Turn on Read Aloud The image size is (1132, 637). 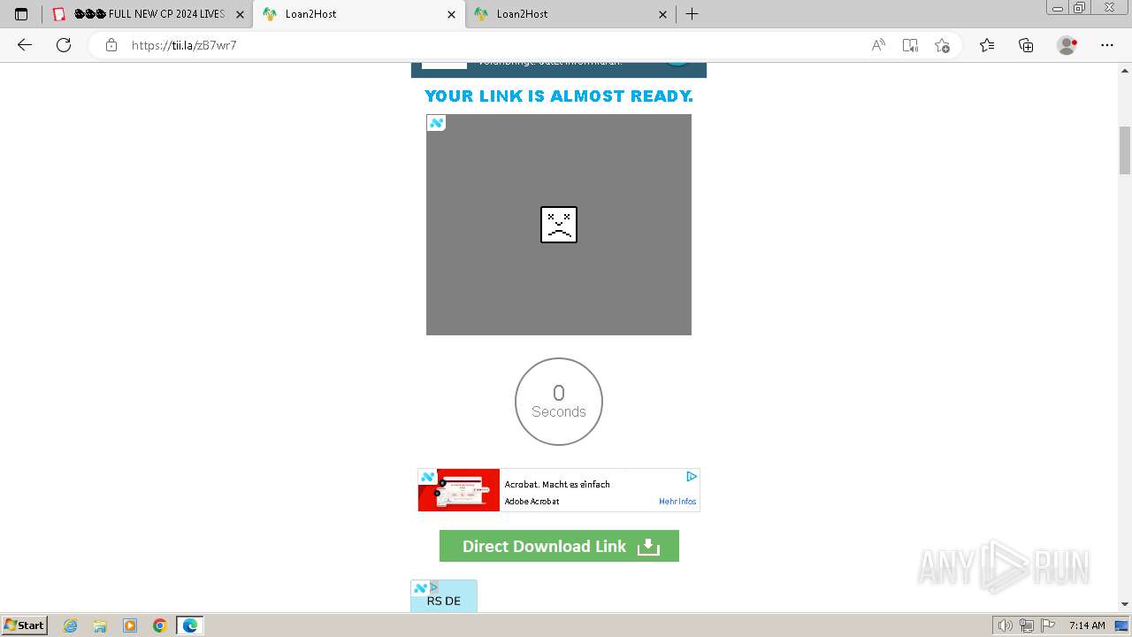point(878,45)
